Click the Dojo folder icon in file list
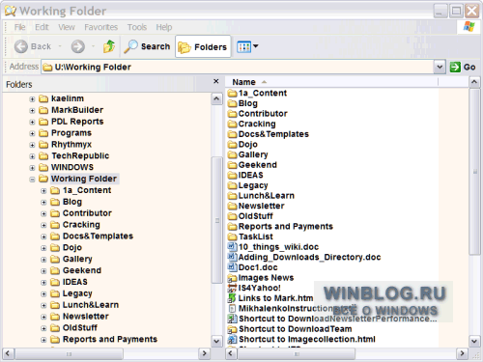This screenshot has height=362, width=483. pyautogui.click(x=232, y=145)
